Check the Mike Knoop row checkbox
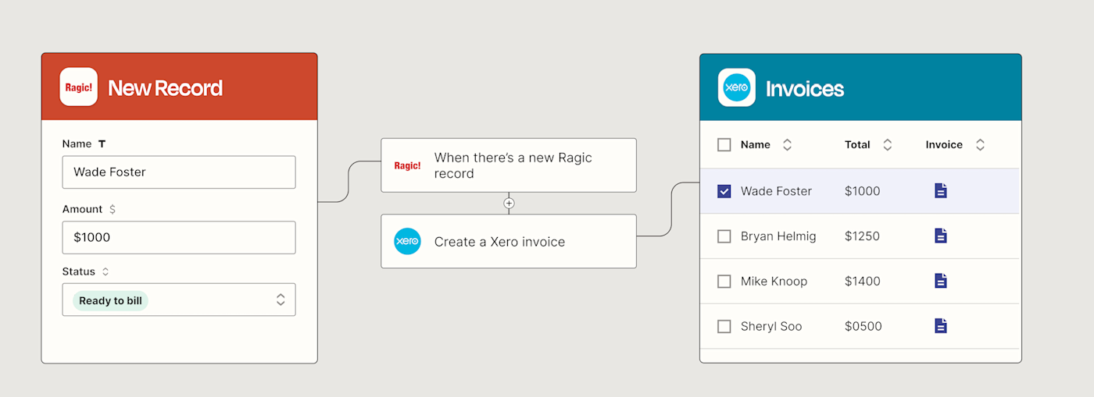This screenshot has height=397, width=1094. tap(724, 282)
